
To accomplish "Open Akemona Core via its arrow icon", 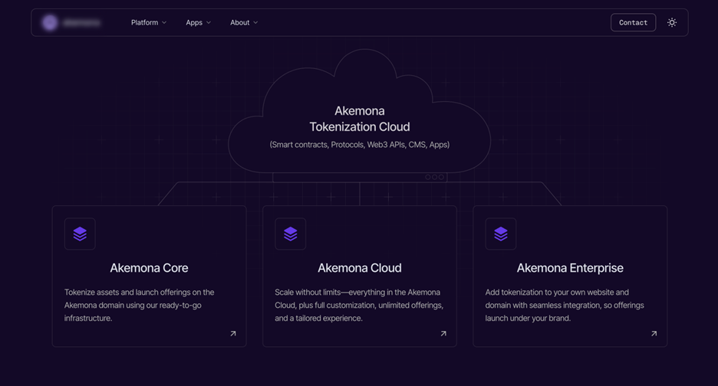I will (233, 334).
